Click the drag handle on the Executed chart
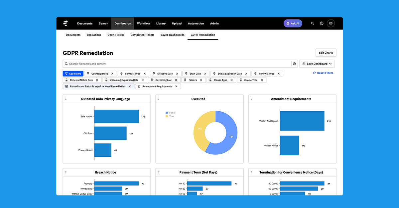This screenshot has width=399, height=208. click(x=159, y=99)
